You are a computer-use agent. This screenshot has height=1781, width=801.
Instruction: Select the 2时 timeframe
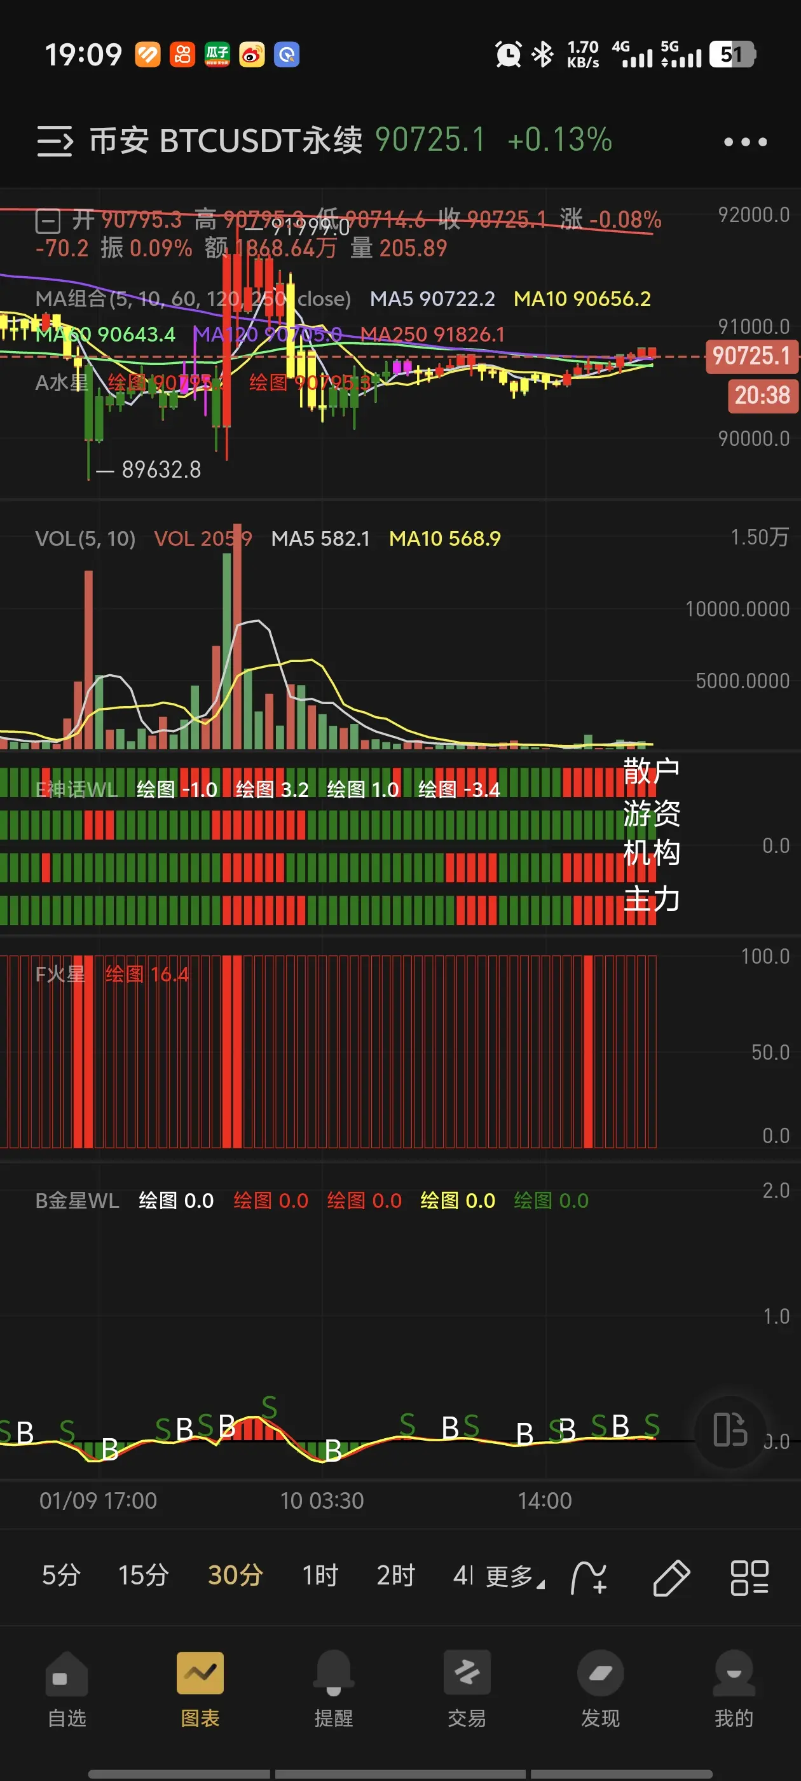pos(395,1576)
